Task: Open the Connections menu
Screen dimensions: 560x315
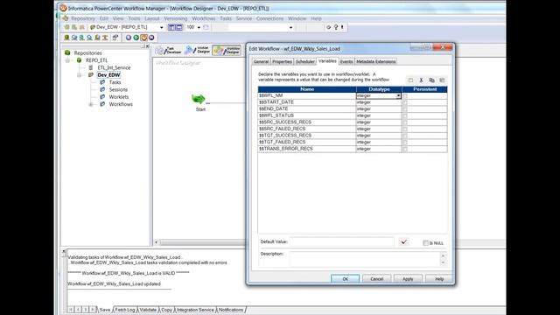Action: pyautogui.click(x=269, y=18)
